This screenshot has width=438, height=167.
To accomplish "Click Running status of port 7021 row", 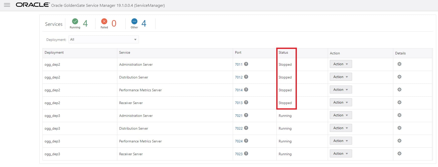I will pos(285,116).
